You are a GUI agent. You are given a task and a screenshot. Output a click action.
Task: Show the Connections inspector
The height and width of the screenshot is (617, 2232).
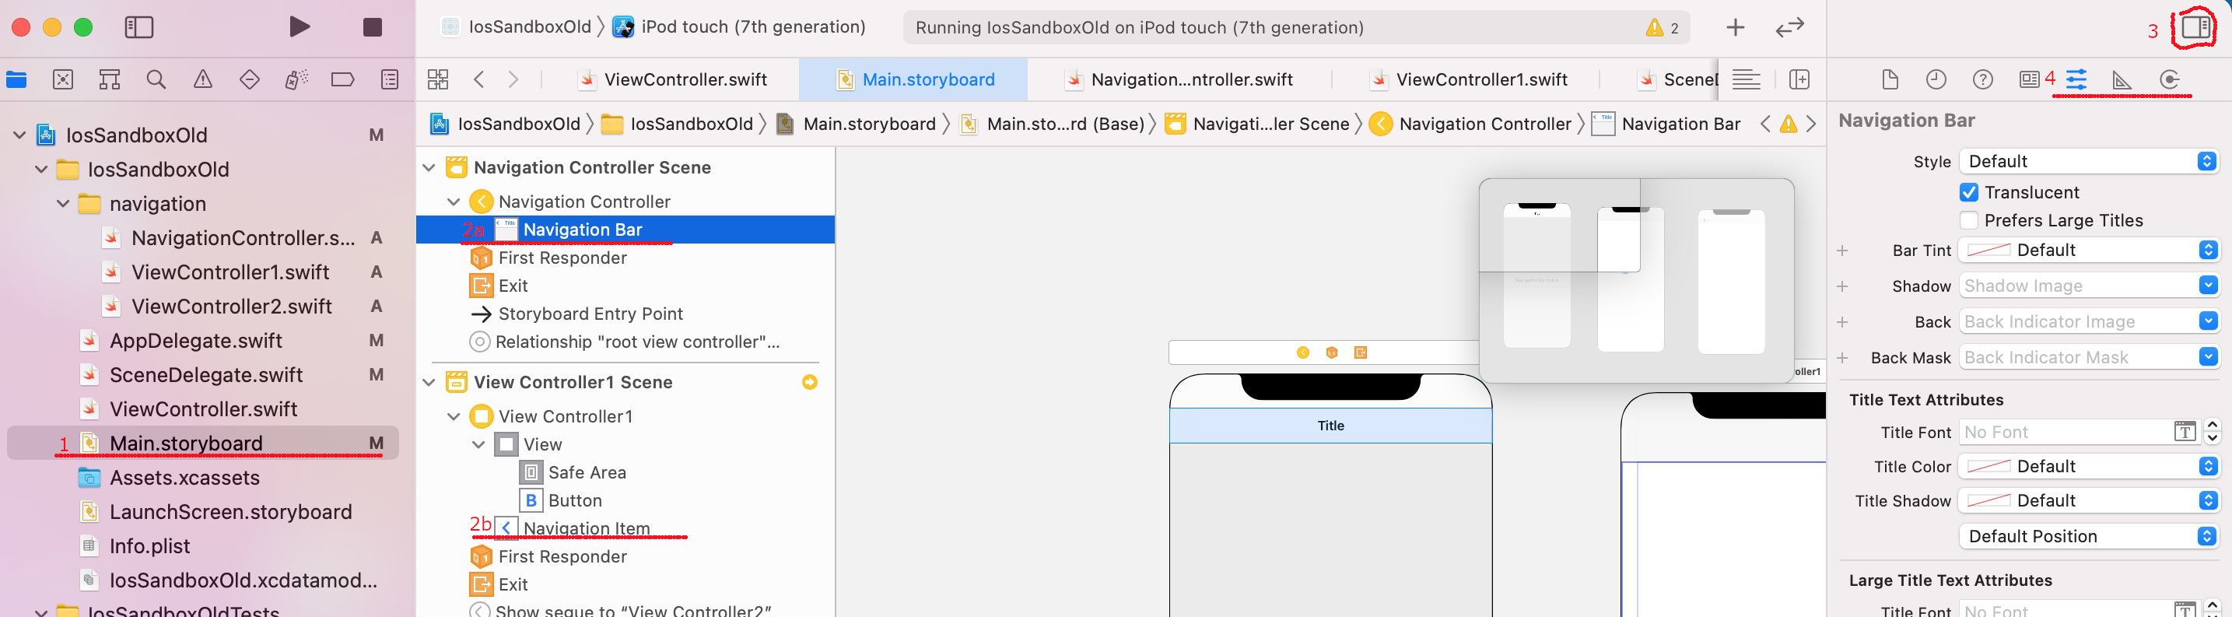click(x=2170, y=79)
